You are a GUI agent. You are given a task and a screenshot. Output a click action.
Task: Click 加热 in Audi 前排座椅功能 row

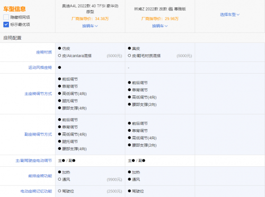click(x=66, y=172)
